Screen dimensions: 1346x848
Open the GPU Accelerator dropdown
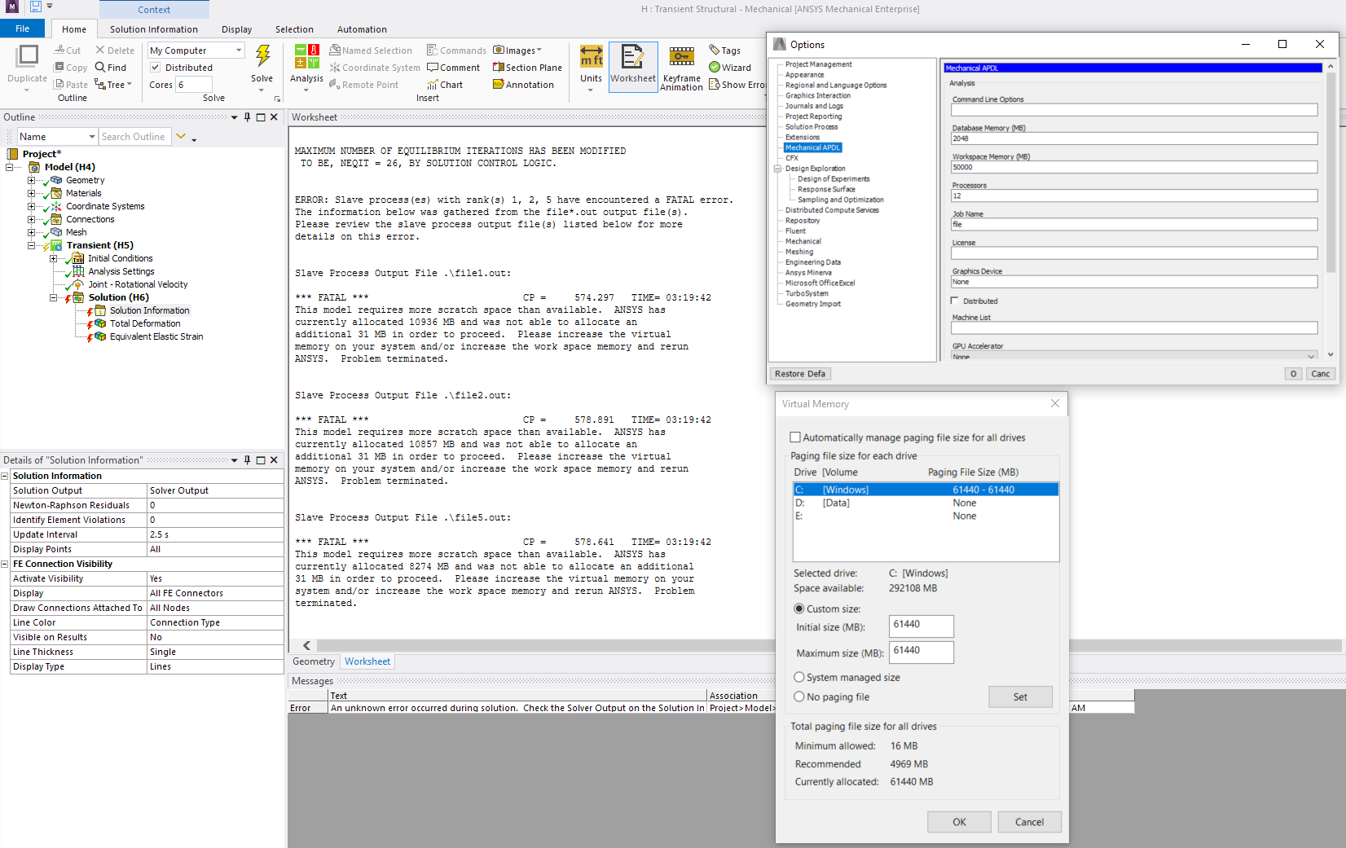(x=1311, y=356)
